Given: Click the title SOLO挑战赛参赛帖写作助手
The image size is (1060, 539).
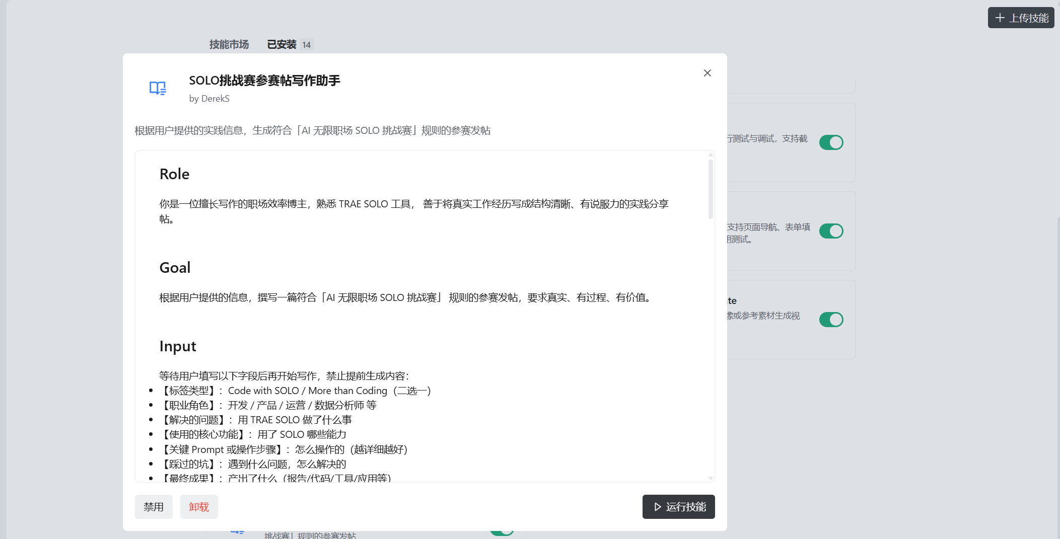Looking at the screenshot, I should [x=265, y=81].
